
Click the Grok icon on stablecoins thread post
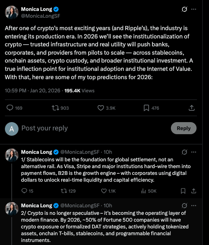(184, 152)
